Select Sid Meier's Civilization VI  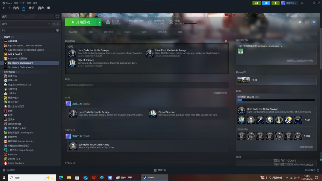point(21,67)
